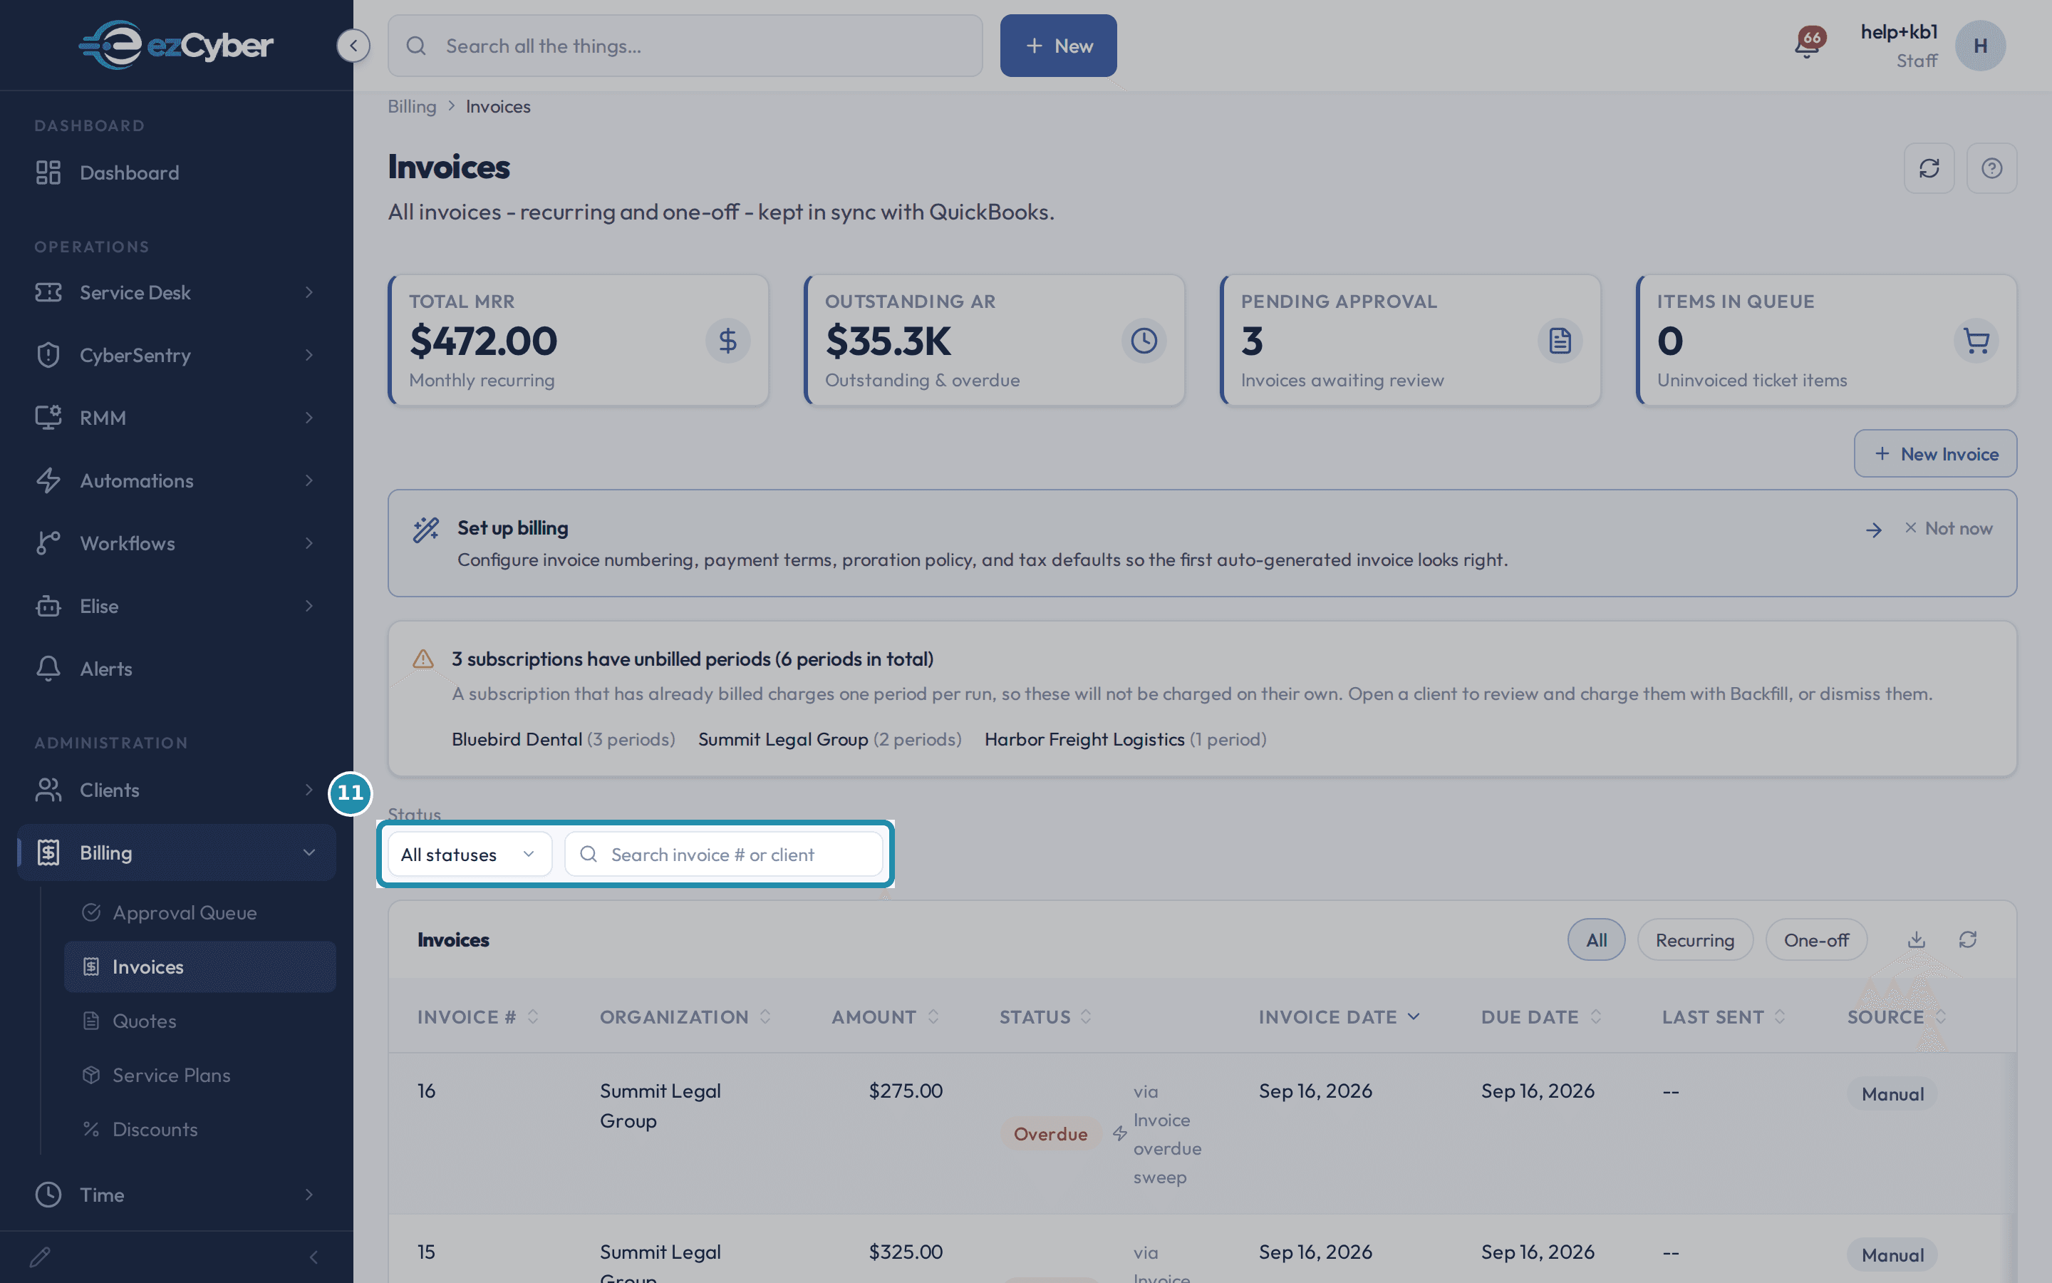
Task: Expand the Time menu
Action: (x=177, y=1195)
